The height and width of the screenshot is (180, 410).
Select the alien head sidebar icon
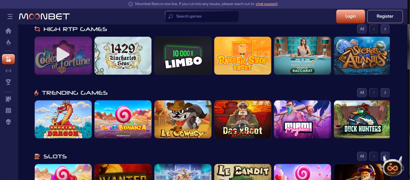pos(9,122)
